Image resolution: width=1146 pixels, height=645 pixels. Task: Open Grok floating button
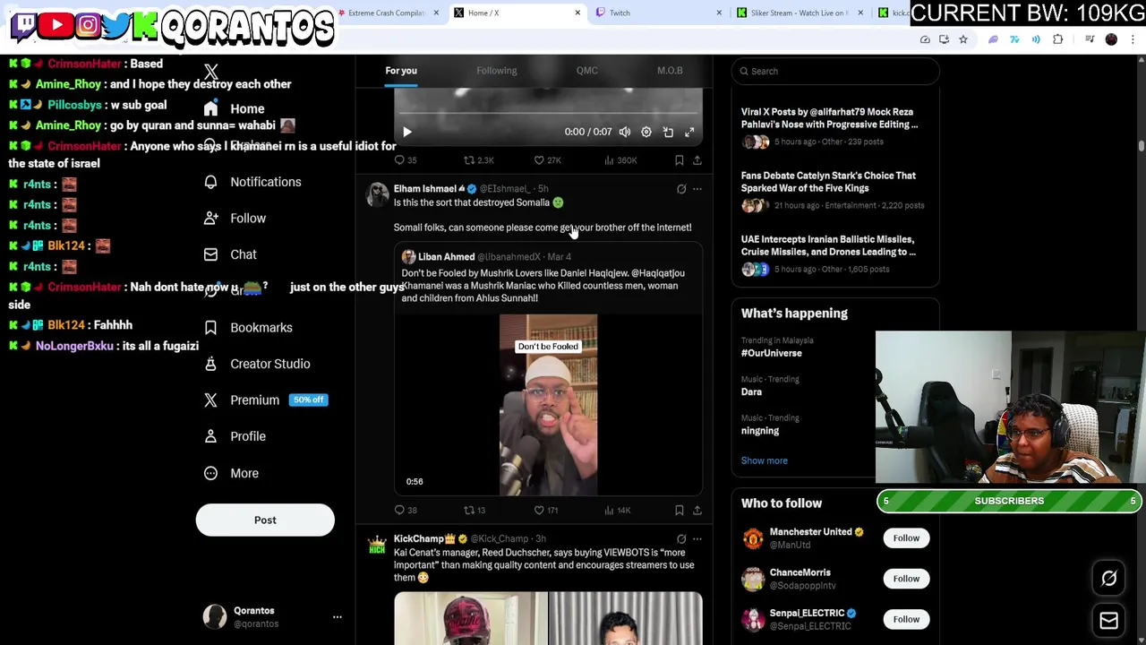pos(1108,579)
